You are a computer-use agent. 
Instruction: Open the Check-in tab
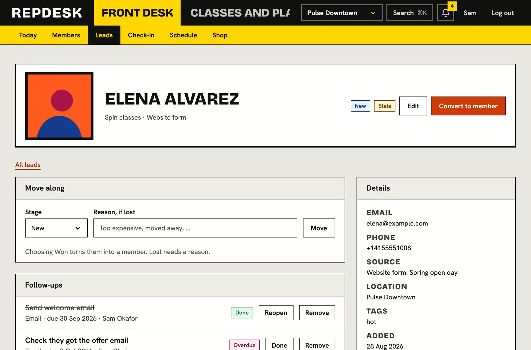click(141, 35)
